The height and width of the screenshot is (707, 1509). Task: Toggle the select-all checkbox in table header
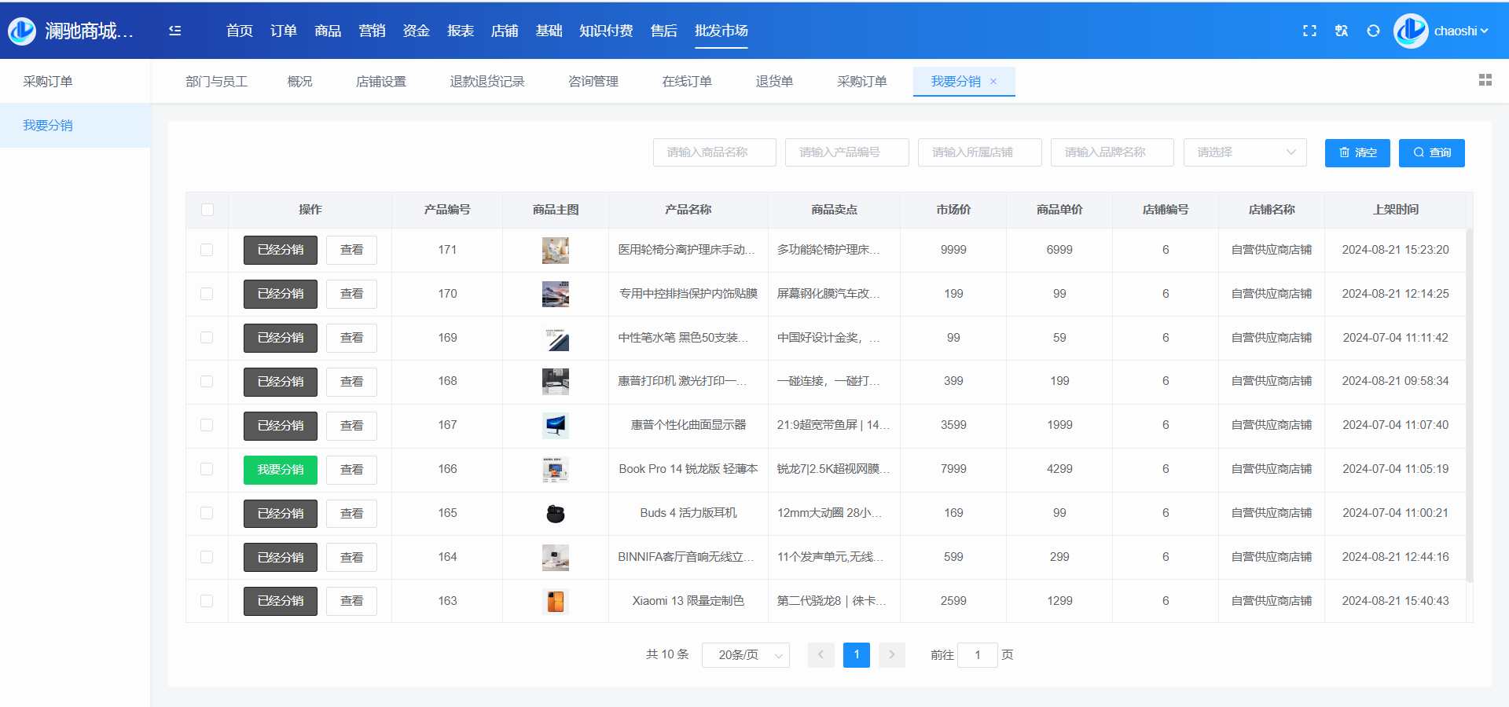(207, 210)
